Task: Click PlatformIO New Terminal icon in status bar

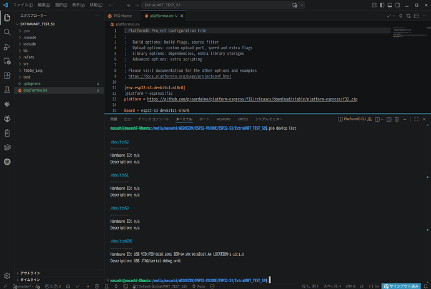Action: tap(126, 287)
